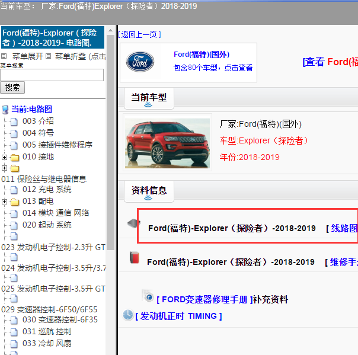358x355 pixels.
Task: Open the 031 巡航 控制 tree item
Action: [47, 332]
